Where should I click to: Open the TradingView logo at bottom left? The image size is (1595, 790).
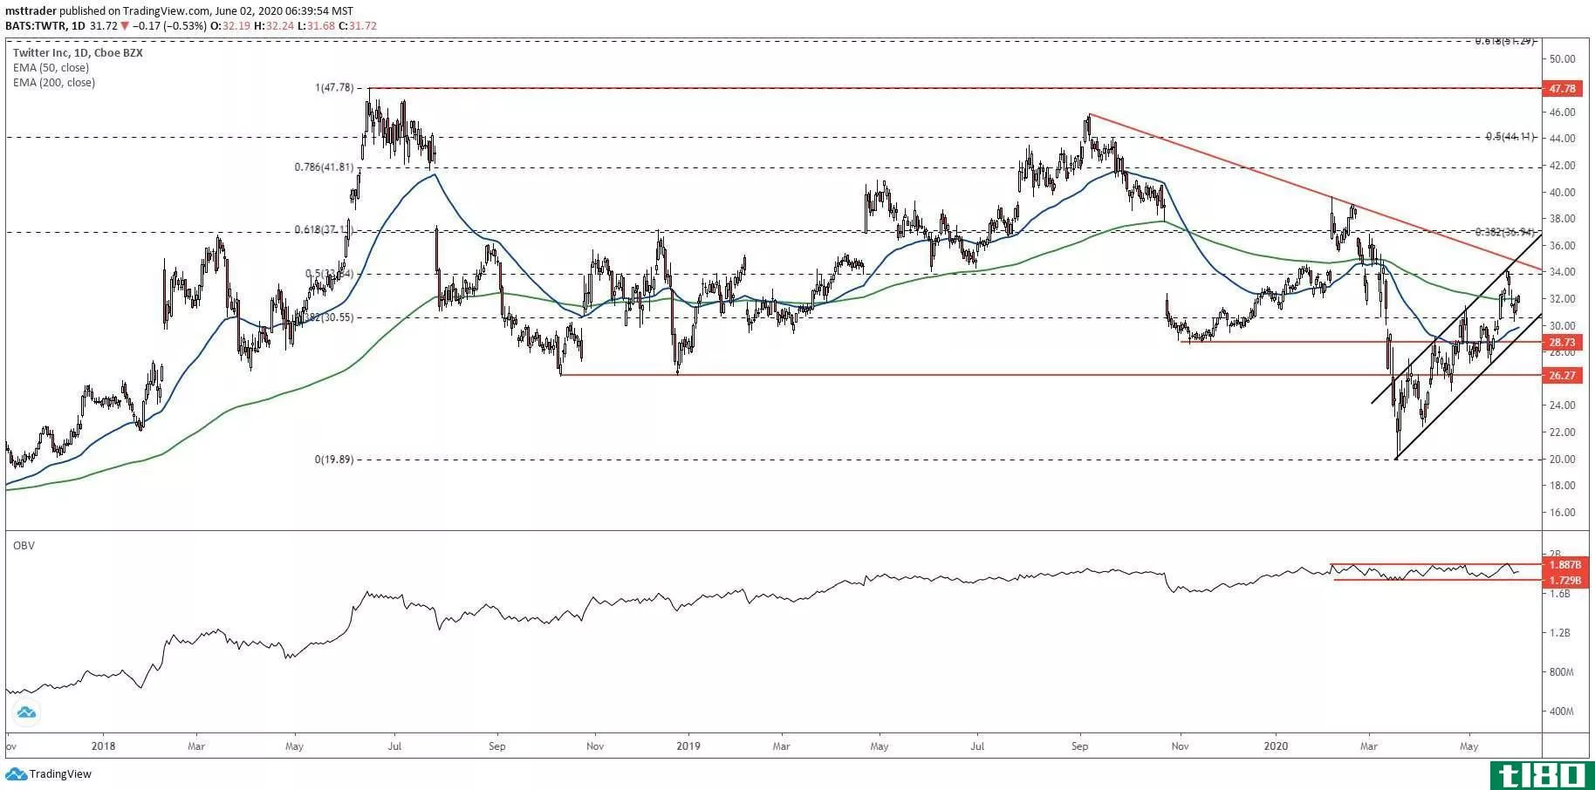(x=49, y=774)
